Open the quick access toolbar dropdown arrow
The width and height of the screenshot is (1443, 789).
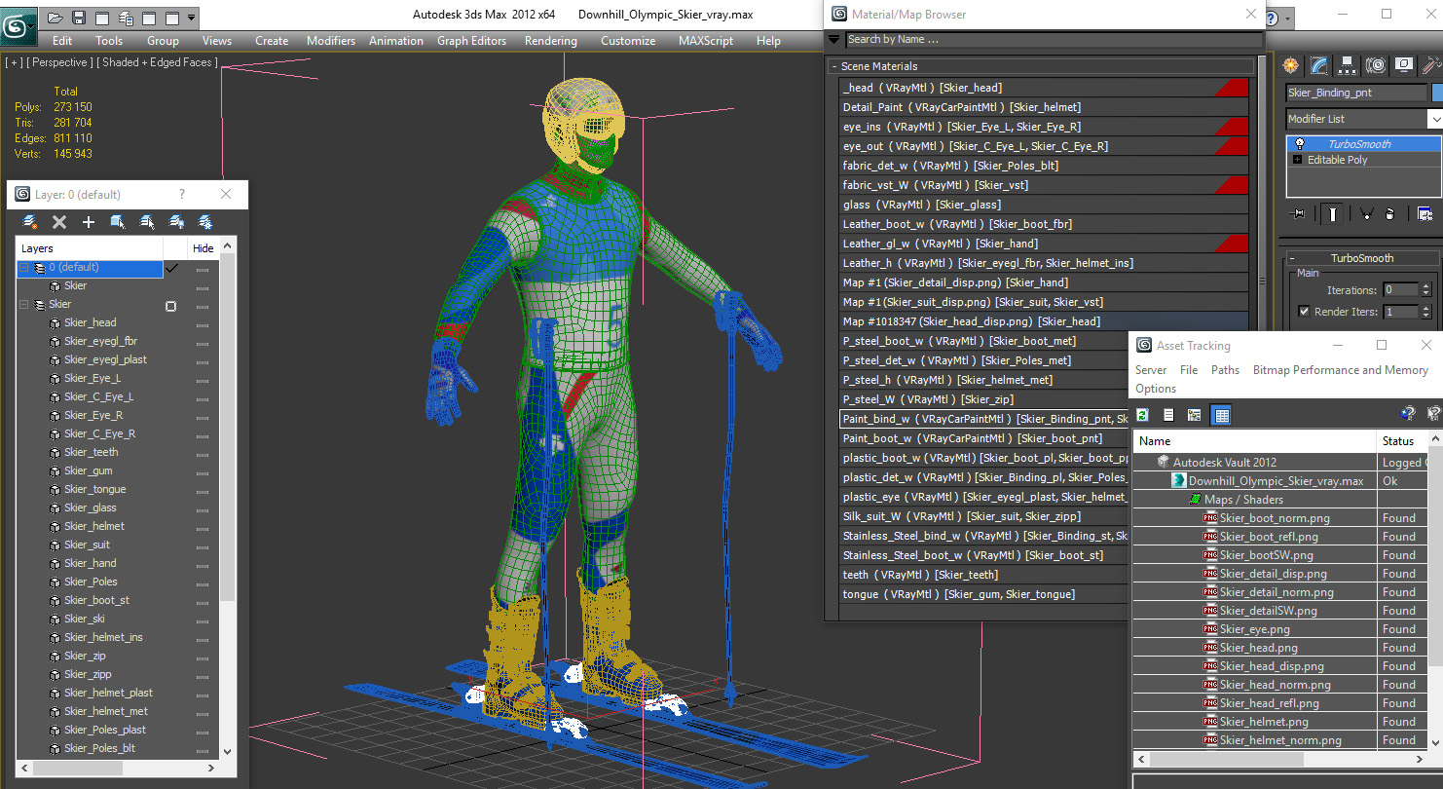click(191, 18)
